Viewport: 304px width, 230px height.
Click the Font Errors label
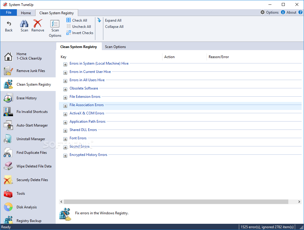[x=78, y=138]
